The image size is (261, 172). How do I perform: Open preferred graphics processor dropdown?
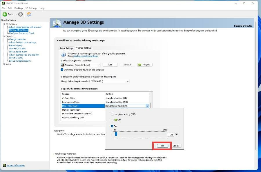tap(95, 81)
